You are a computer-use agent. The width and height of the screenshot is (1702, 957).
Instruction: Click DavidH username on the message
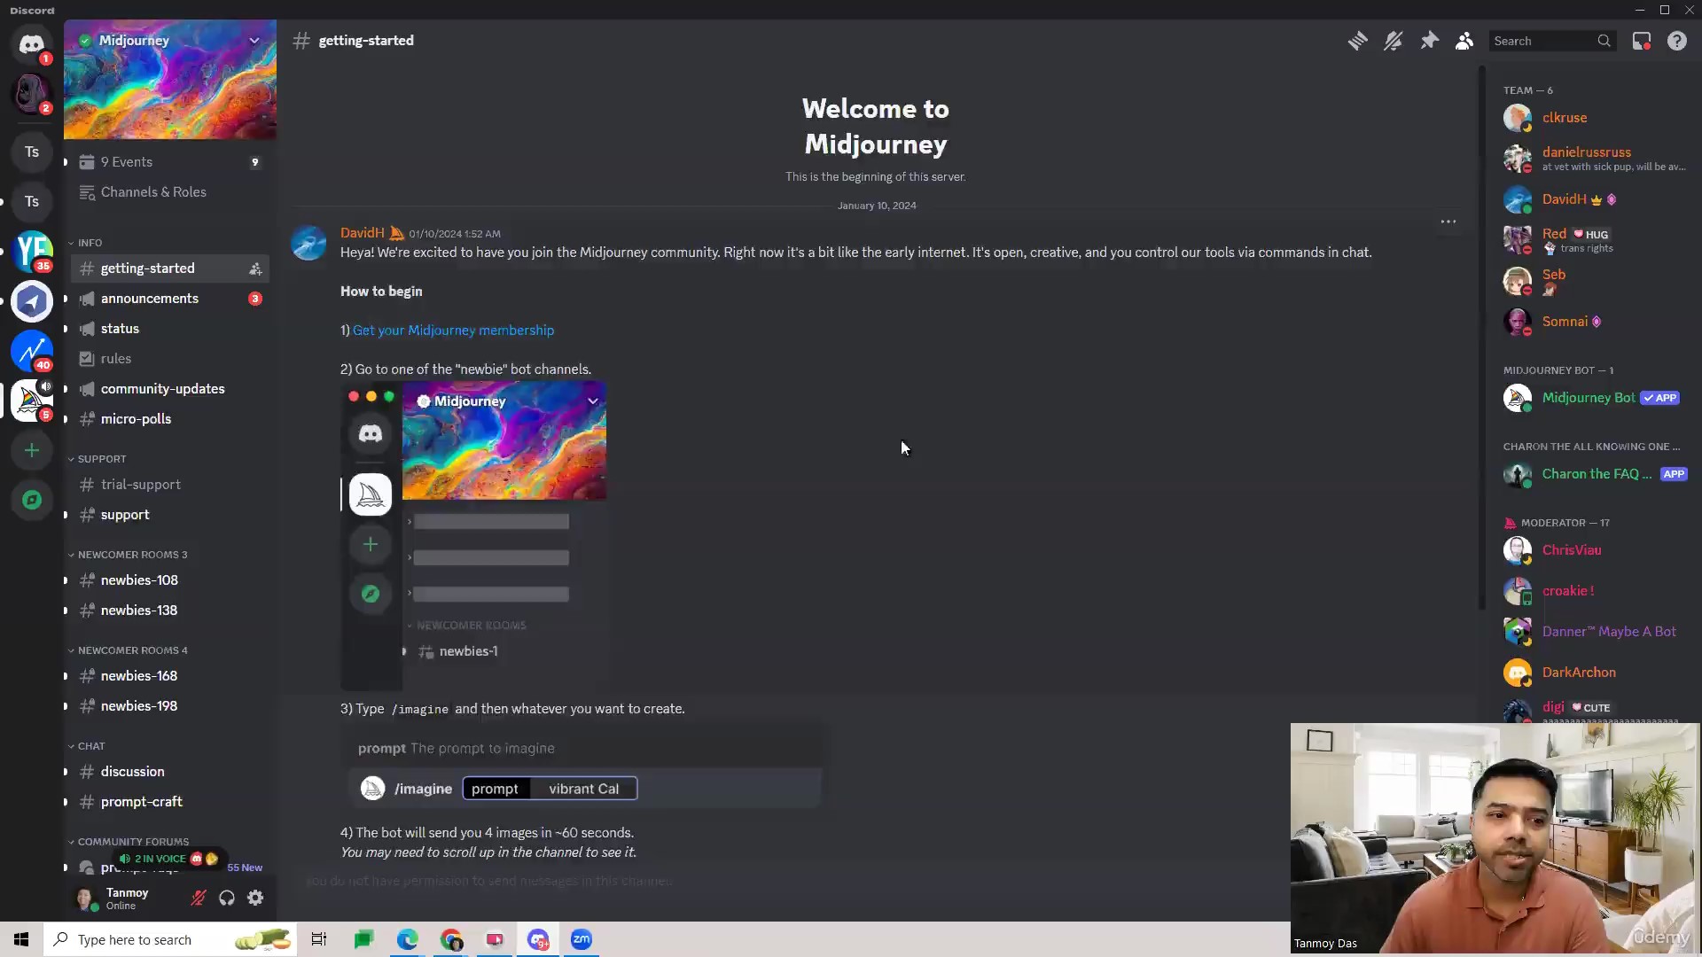(362, 233)
